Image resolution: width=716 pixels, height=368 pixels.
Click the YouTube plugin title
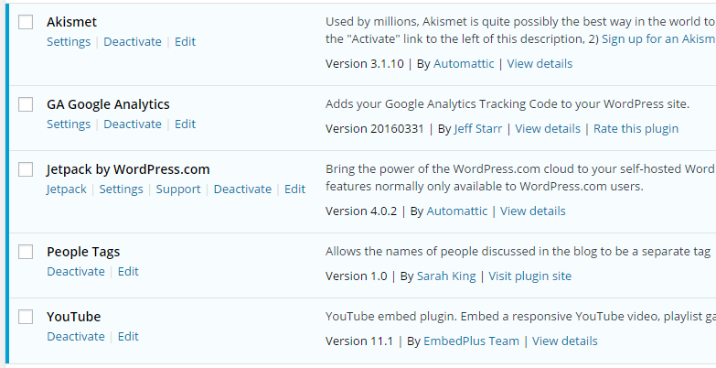pos(73,317)
